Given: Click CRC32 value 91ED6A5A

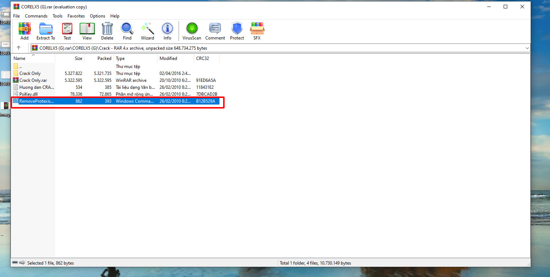Looking at the screenshot, I should (x=206, y=80).
